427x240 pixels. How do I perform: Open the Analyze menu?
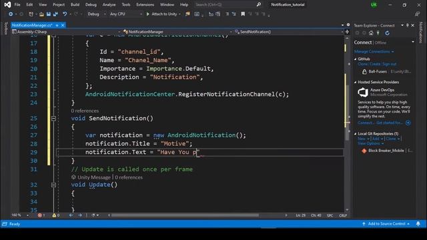(109, 5)
